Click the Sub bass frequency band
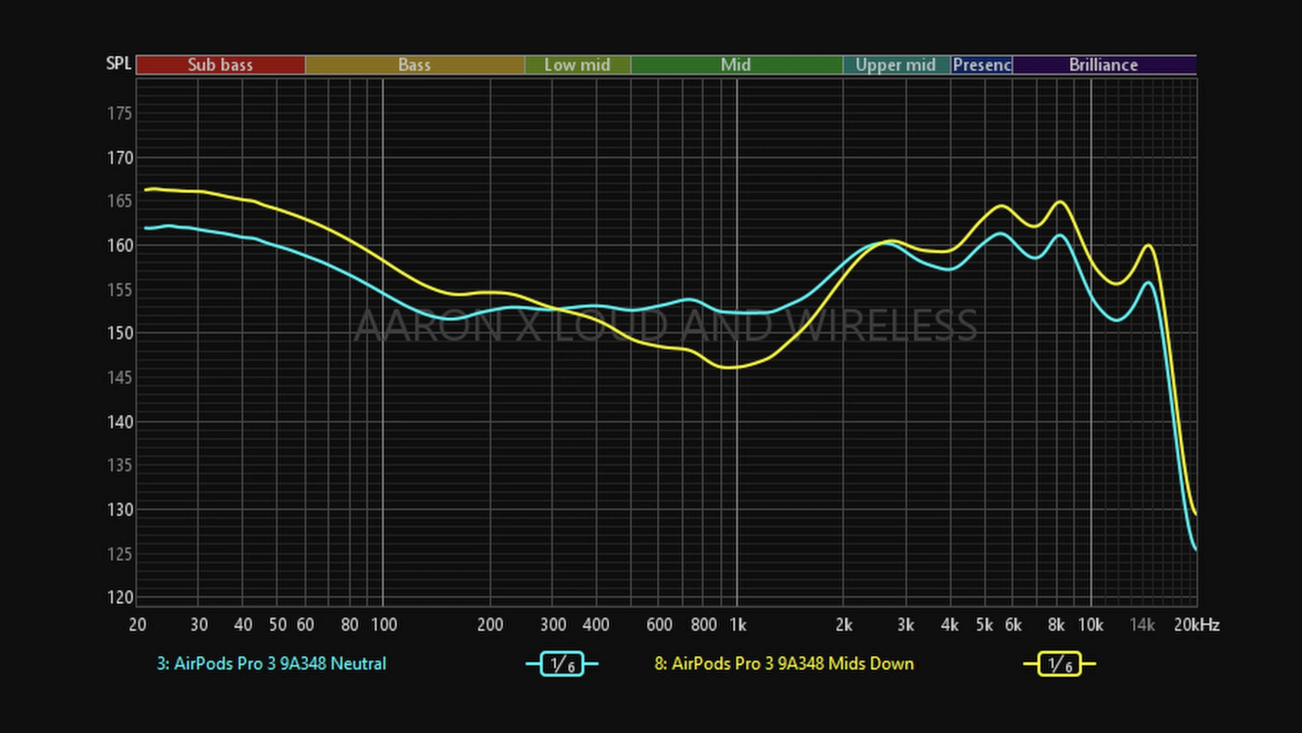This screenshot has height=733, width=1302. tap(220, 65)
